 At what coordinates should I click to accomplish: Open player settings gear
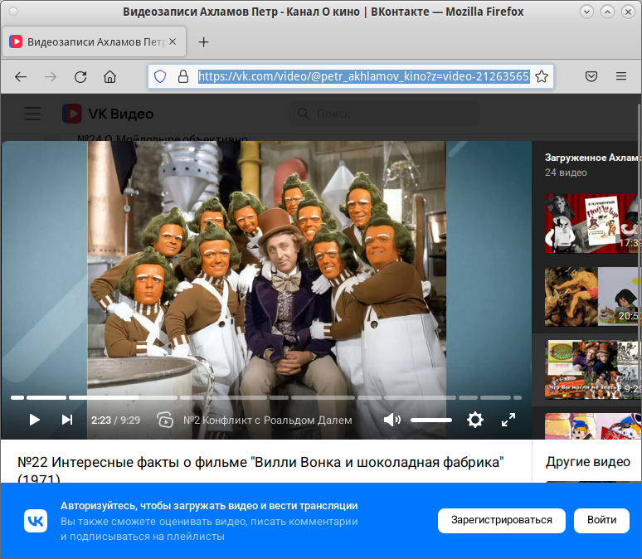coord(475,420)
